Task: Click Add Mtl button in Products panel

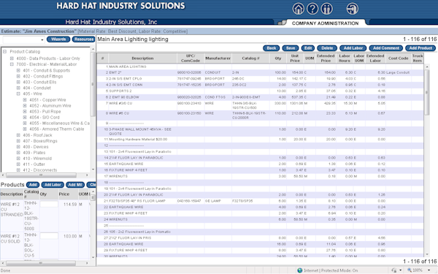Action: (x=75, y=185)
